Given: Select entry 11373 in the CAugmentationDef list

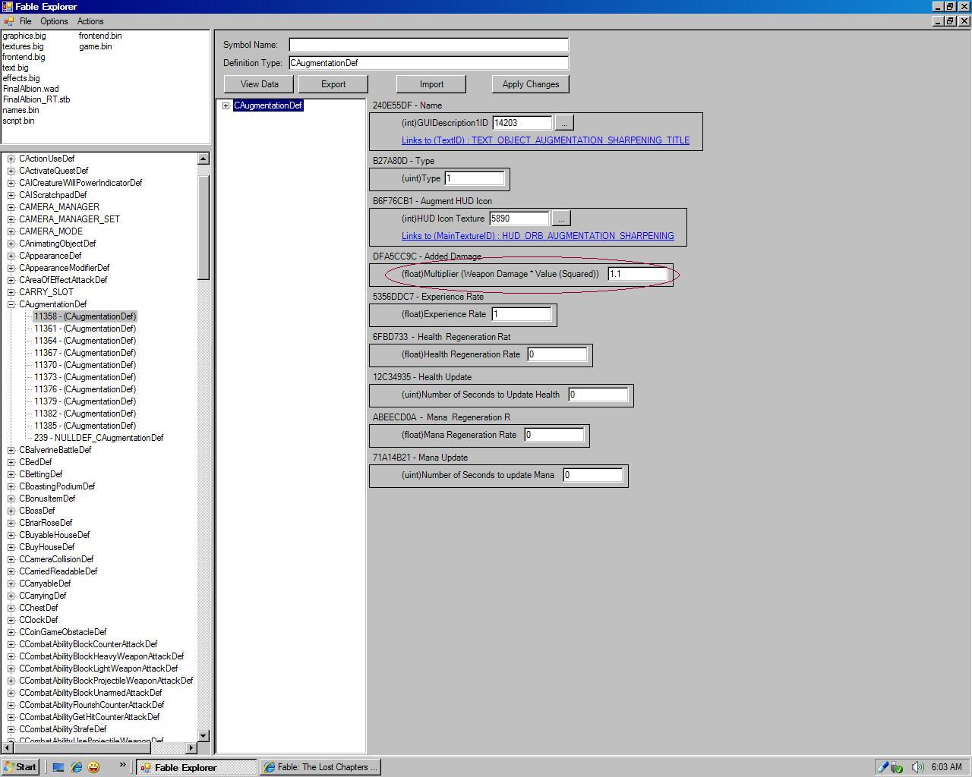Looking at the screenshot, I should click(x=85, y=377).
